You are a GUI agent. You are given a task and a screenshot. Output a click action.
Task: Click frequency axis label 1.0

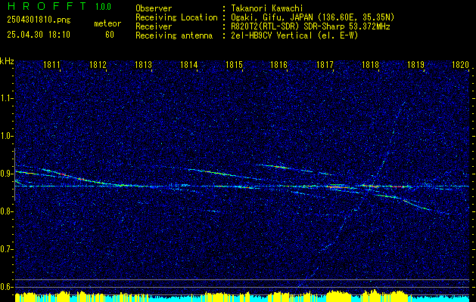(x=6, y=136)
